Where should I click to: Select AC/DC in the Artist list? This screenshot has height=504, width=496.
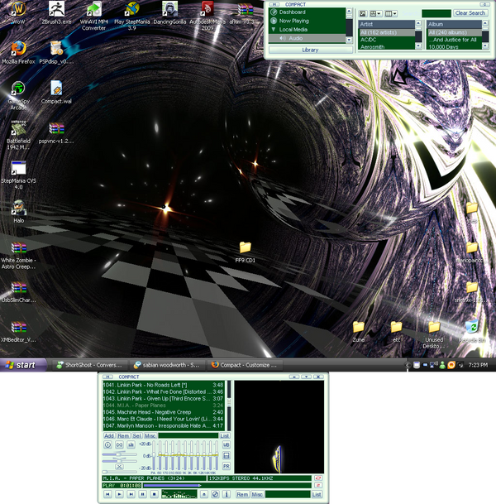tap(371, 40)
